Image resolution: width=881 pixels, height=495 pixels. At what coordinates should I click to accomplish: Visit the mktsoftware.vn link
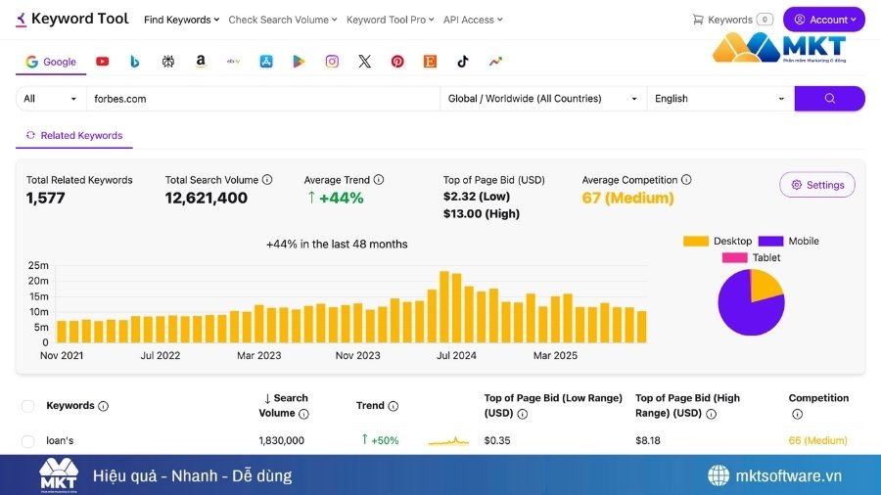click(774, 475)
